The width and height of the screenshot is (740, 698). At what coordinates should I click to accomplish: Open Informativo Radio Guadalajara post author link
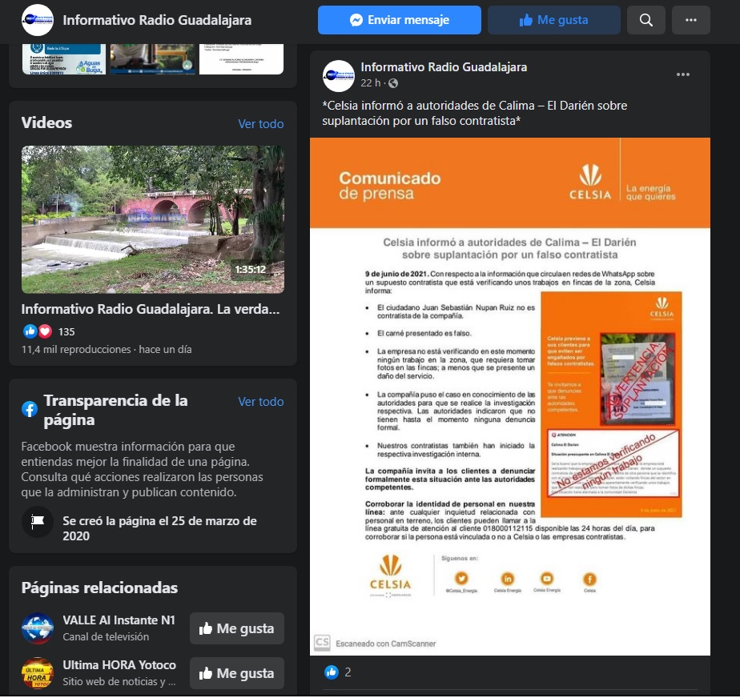click(444, 67)
